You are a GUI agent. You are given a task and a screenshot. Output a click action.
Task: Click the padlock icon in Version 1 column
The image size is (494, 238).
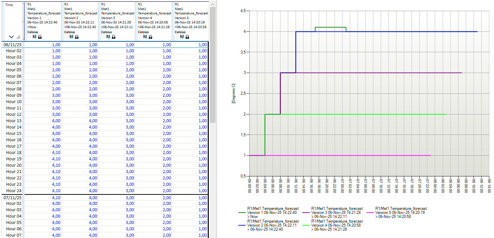point(40,37)
